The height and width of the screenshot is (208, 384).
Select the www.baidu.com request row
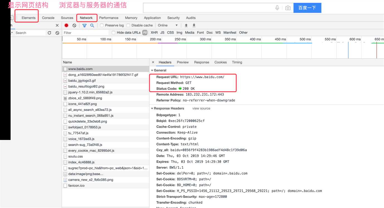(x=106, y=69)
